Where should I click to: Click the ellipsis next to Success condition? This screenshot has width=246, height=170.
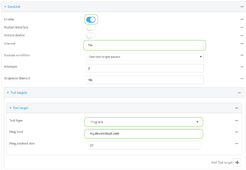tap(241, 55)
